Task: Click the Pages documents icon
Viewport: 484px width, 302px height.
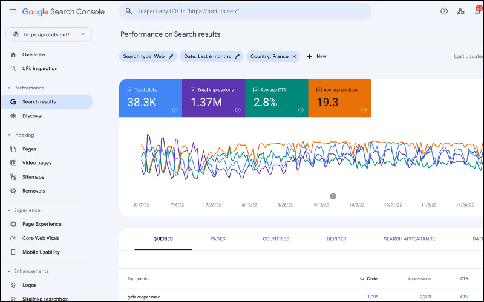Action: point(13,149)
